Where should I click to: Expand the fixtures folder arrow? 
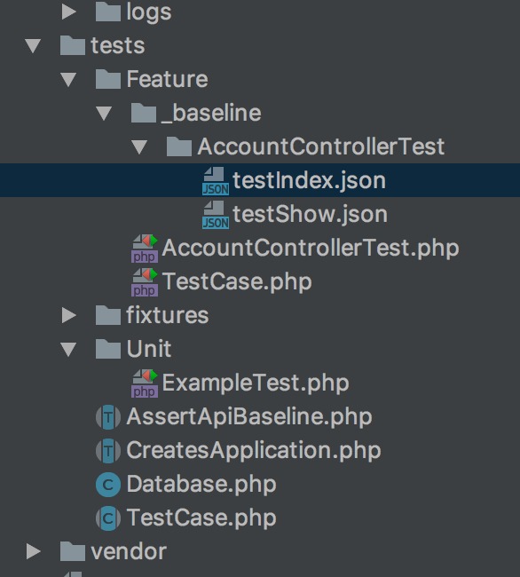click(68, 315)
